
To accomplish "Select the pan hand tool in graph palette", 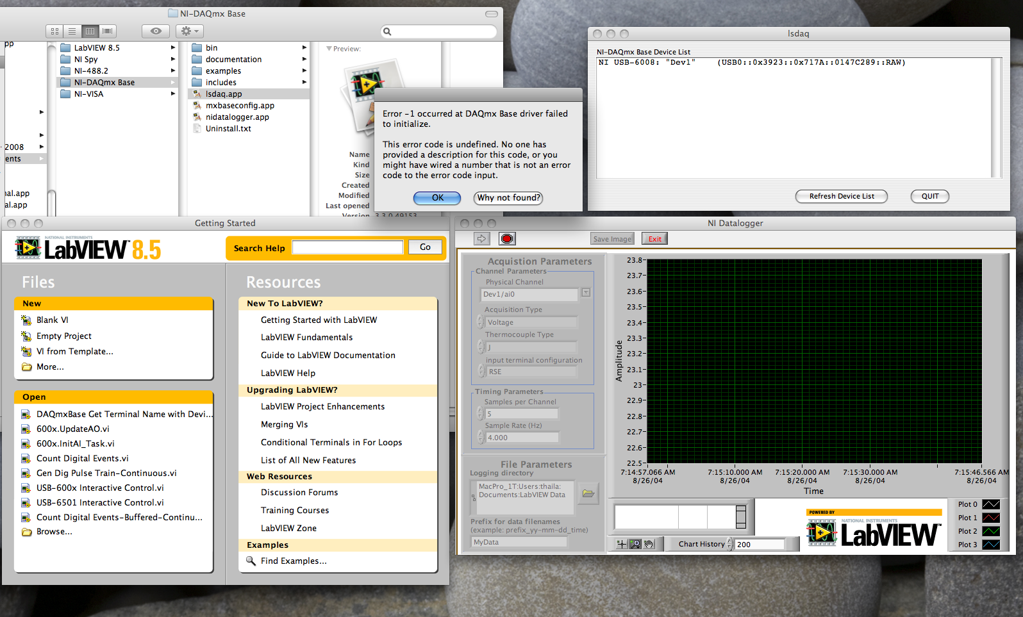I will (649, 544).
